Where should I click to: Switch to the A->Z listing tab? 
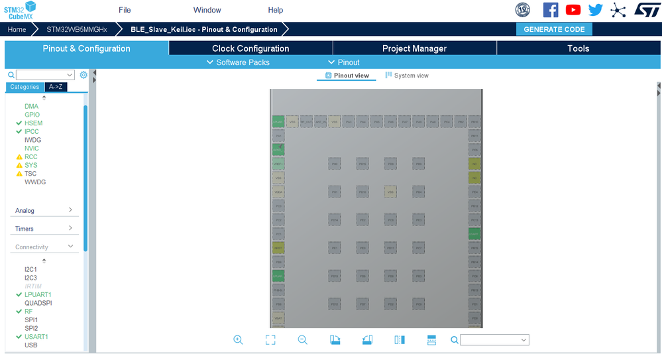[x=56, y=87]
